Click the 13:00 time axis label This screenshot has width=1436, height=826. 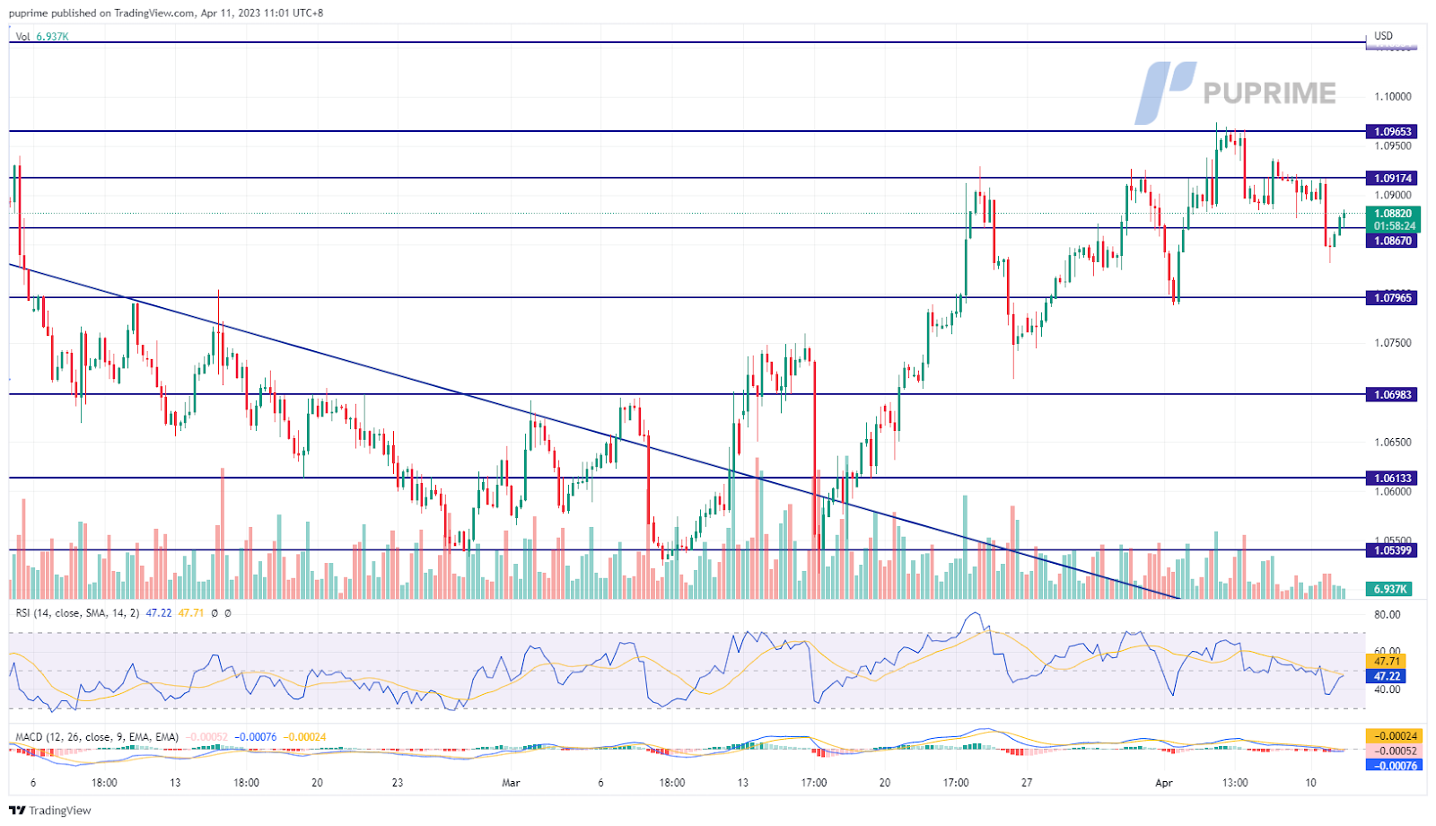pos(1235,783)
